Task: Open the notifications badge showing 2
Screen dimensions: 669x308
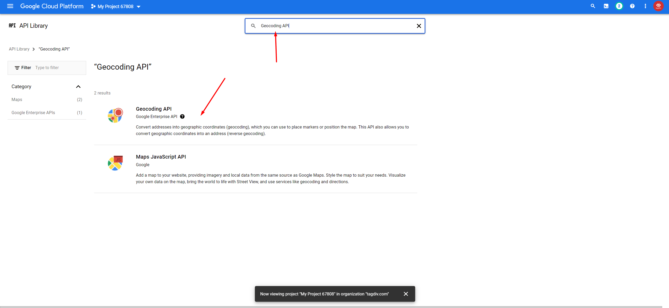Action: pos(619,6)
